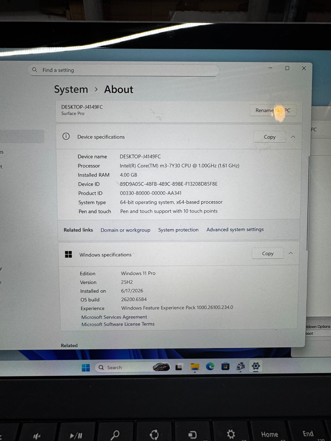Launch Microsoft Edge from the taskbar

(210, 367)
